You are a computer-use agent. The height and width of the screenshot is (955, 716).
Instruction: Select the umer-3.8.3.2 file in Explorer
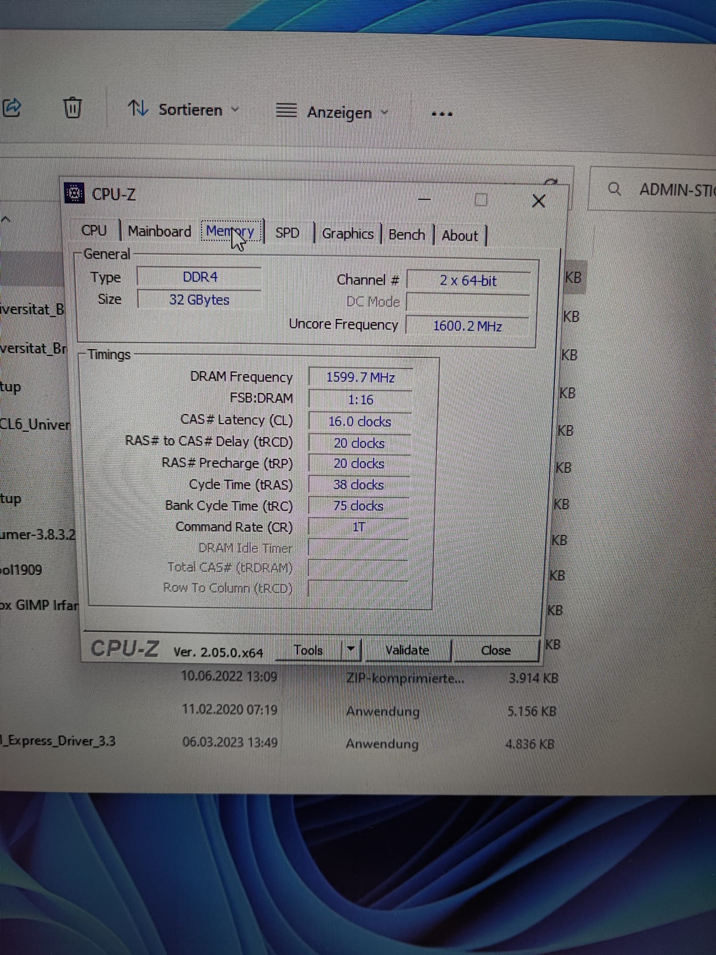pos(38,534)
